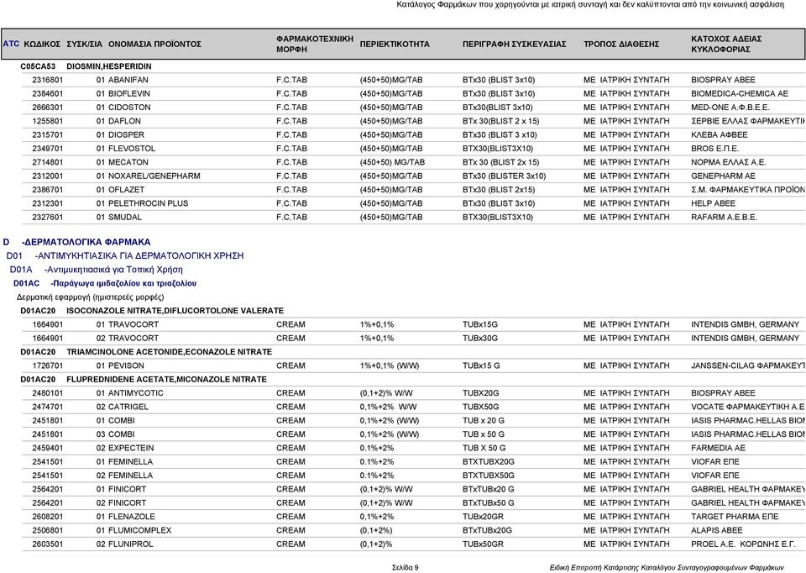806x573 pixels.
Task: Click the ΤΡΟΠΟΣ ΔΙΑΘΕΣΗΣ column header
Action: click(x=621, y=45)
